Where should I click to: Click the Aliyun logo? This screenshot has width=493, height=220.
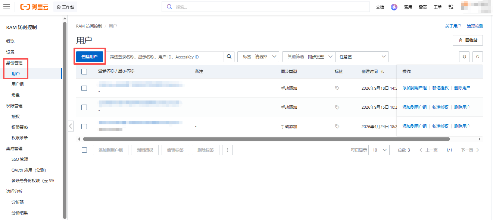point(34,7)
